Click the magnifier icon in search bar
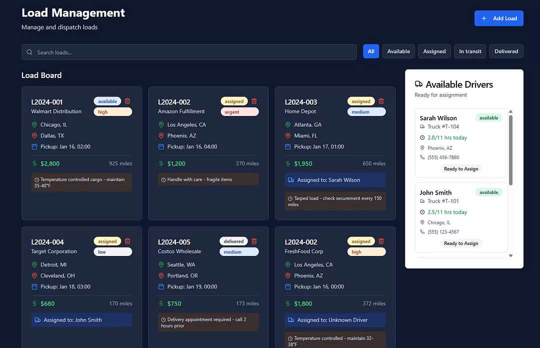The image size is (540, 348). tap(30, 52)
